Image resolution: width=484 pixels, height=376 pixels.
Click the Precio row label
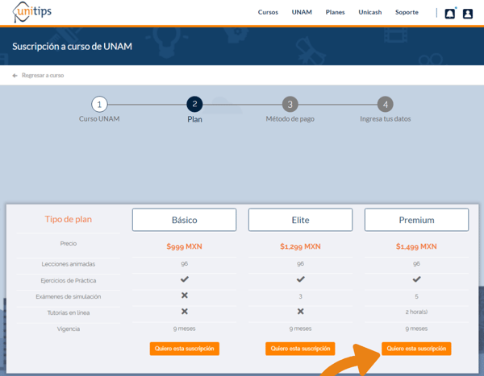click(69, 243)
